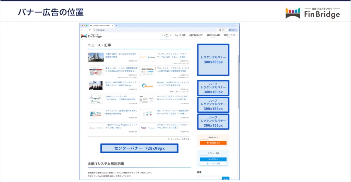Click the blue ログイン button
Viewport: 351px width, 182px height.
tap(213, 159)
